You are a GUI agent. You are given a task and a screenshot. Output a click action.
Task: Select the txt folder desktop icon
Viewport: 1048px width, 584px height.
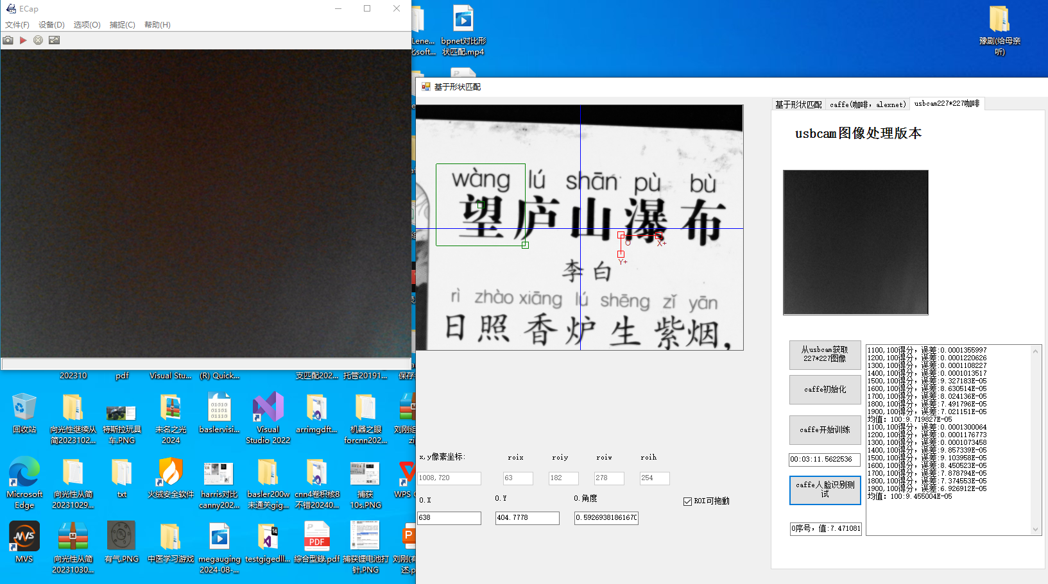coord(122,478)
